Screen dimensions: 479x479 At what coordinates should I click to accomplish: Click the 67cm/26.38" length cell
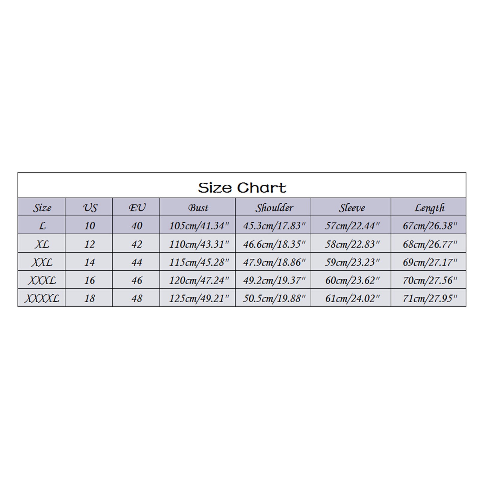[x=429, y=225]
